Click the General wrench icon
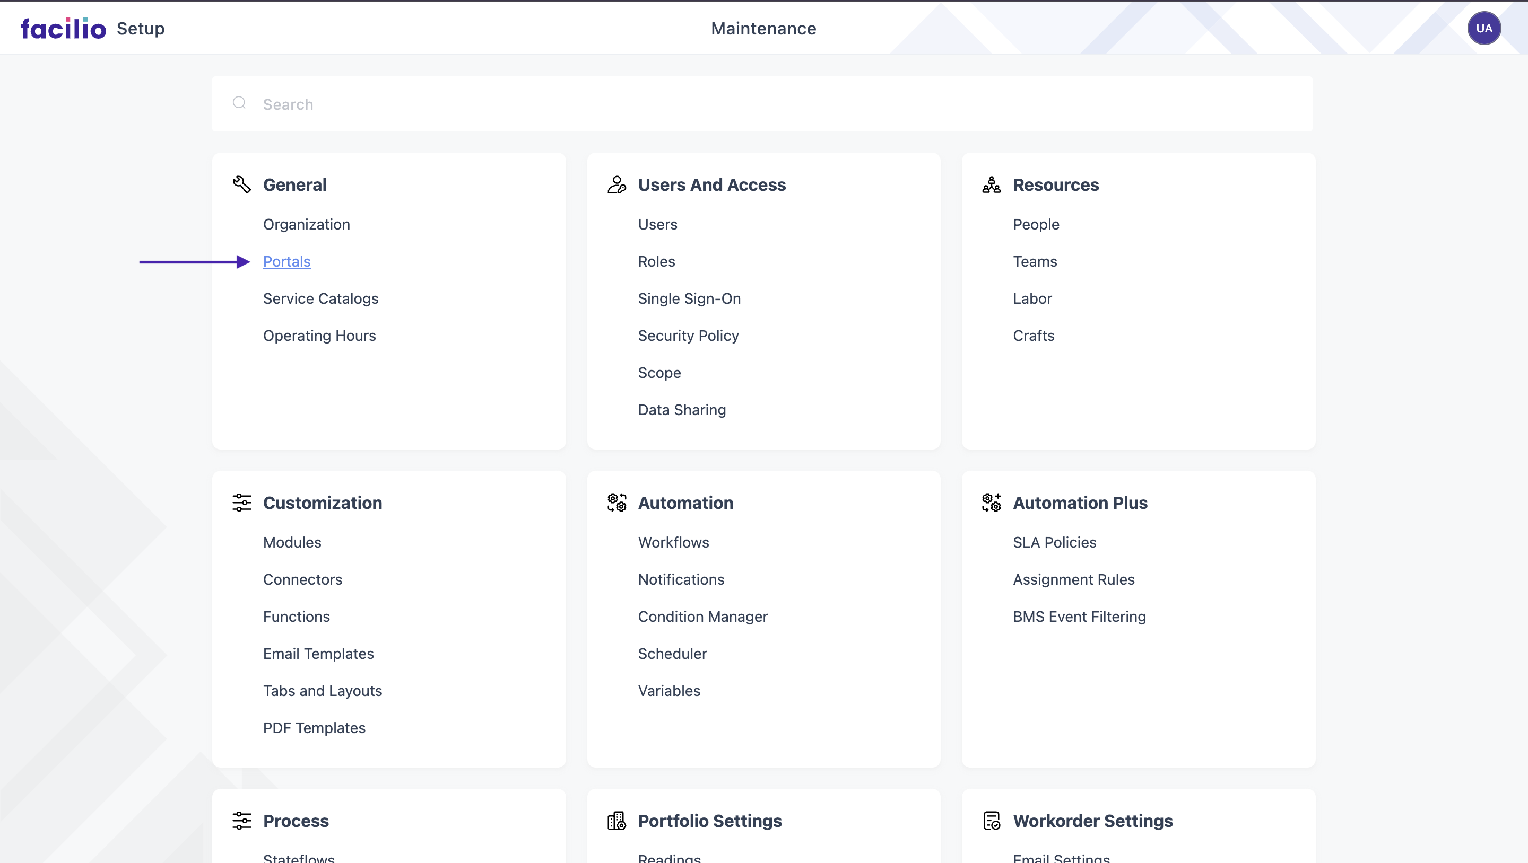The height and width of the screenshot is (863, 1528). click(x=241, y=185)
